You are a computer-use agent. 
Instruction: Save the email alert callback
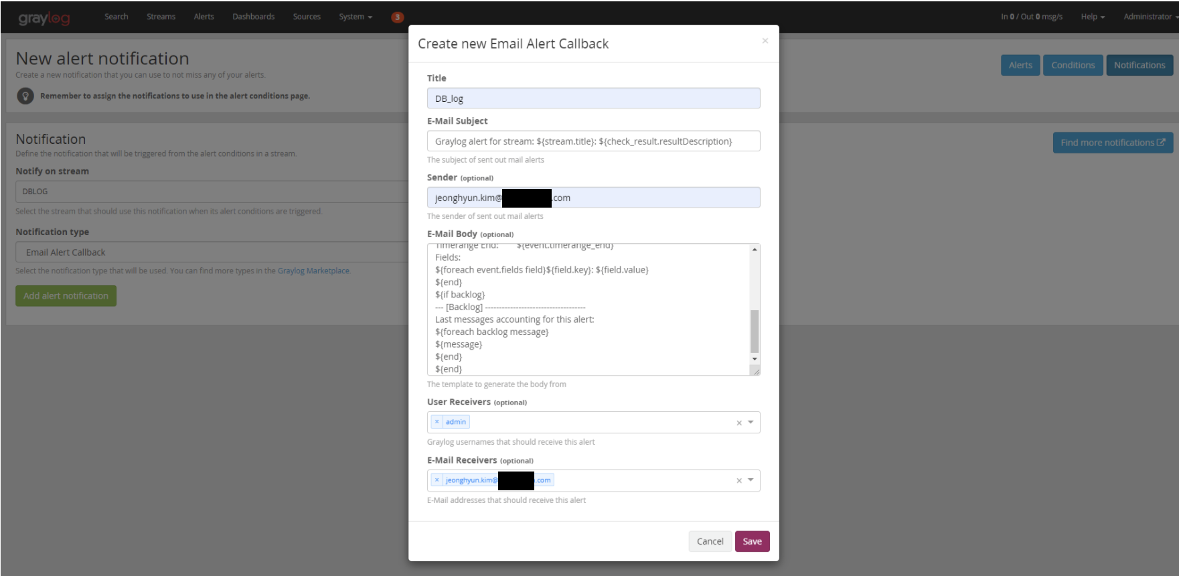click(x=752, y=541)
